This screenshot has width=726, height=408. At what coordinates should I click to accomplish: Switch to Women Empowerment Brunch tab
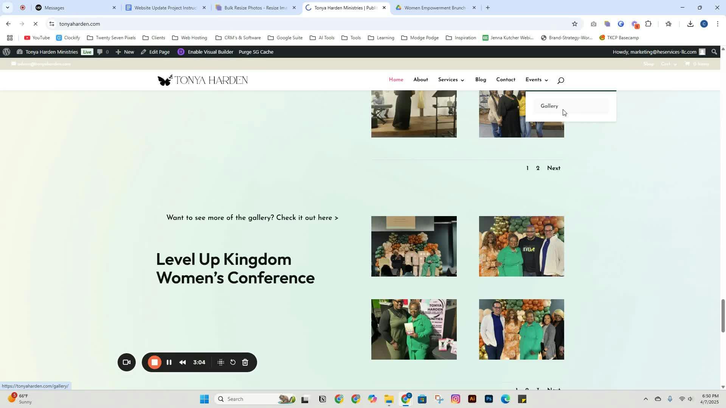[436, 8]
